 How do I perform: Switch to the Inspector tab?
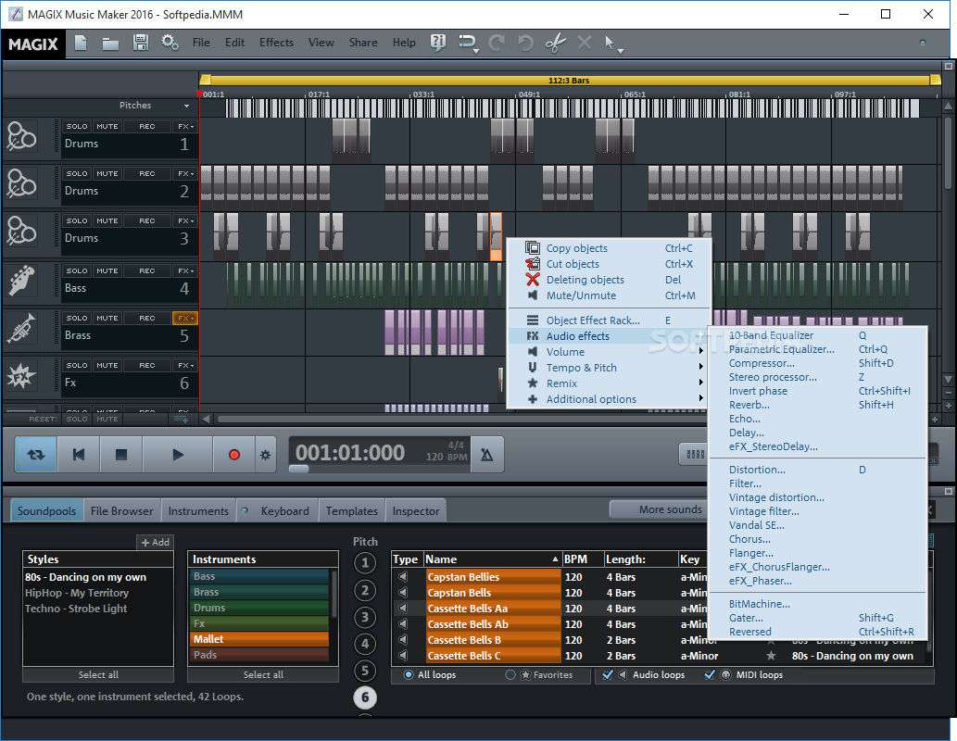(x=416, y=511)
